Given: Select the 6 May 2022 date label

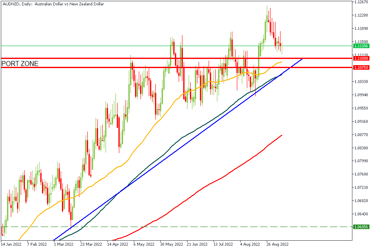Looking at the screenshot, I should 144,244.
